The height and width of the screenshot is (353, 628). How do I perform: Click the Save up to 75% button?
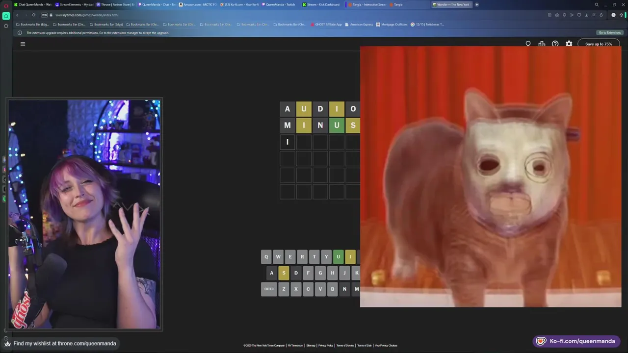(599, 44)
